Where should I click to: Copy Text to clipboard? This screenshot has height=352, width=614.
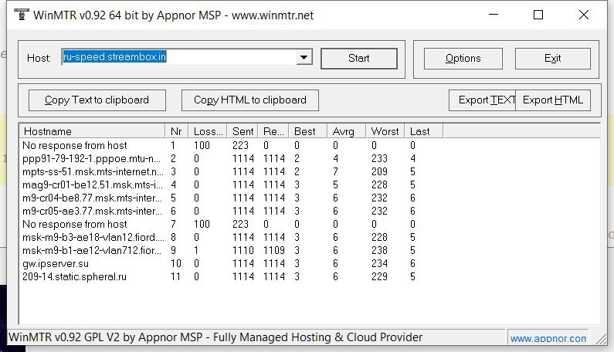(x=97, y=100)
